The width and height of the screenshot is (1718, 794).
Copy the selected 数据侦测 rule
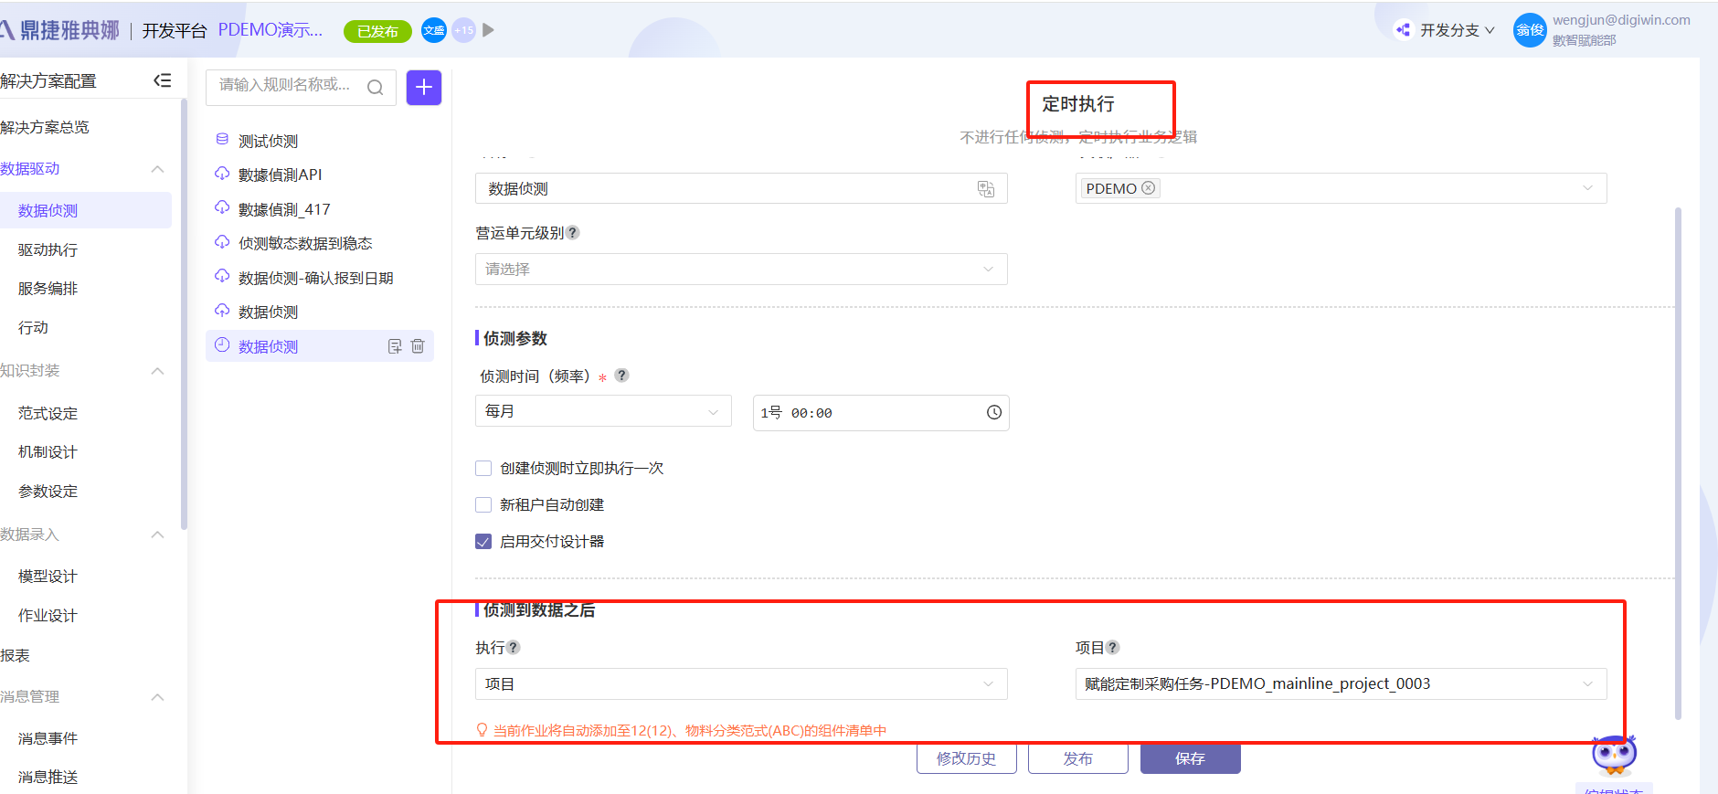395,346
